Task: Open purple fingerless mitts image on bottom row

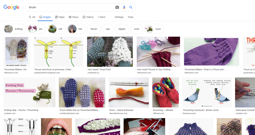Action: pos(191,127)
